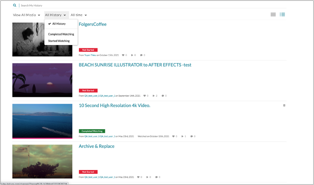
Task: Click the likes heart icon on 10 Second video
Action: point(173,137)
